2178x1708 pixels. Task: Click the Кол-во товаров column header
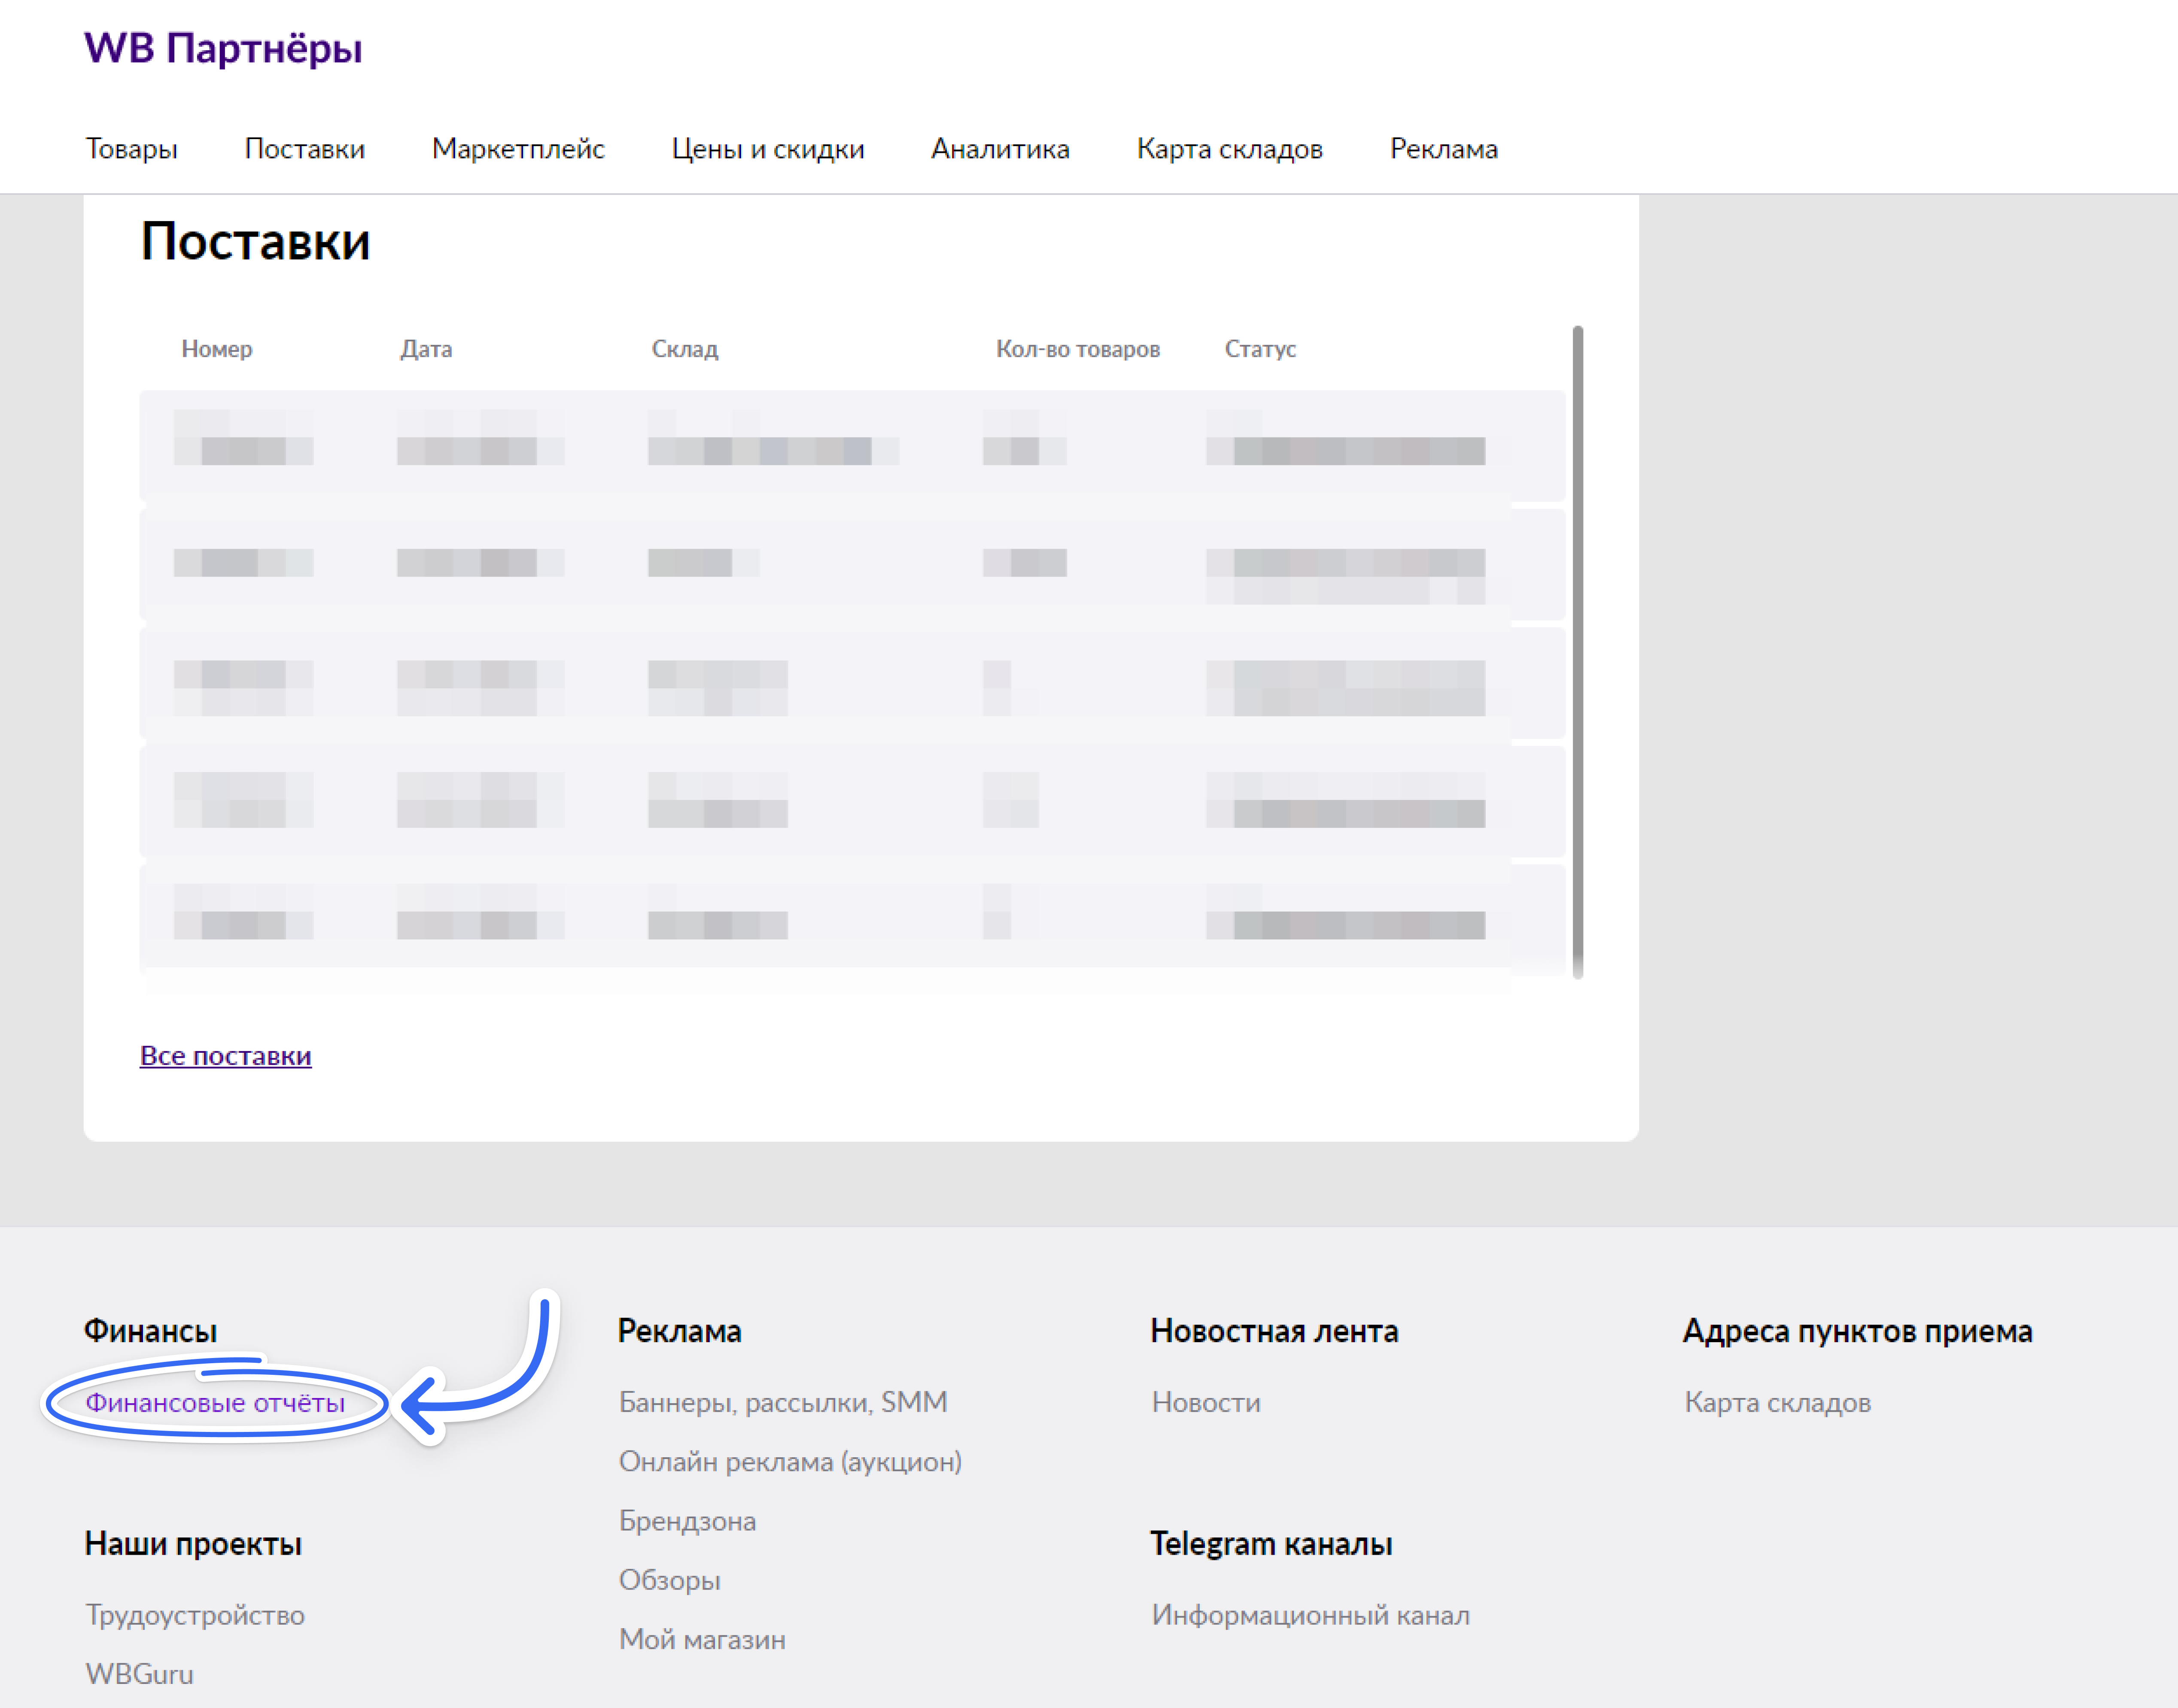click(1078, 349)
